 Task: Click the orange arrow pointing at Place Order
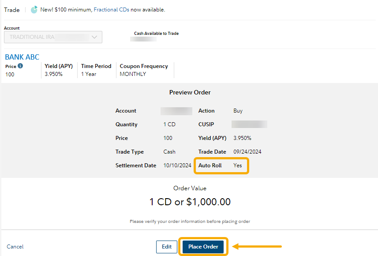[x=257, y=247]
